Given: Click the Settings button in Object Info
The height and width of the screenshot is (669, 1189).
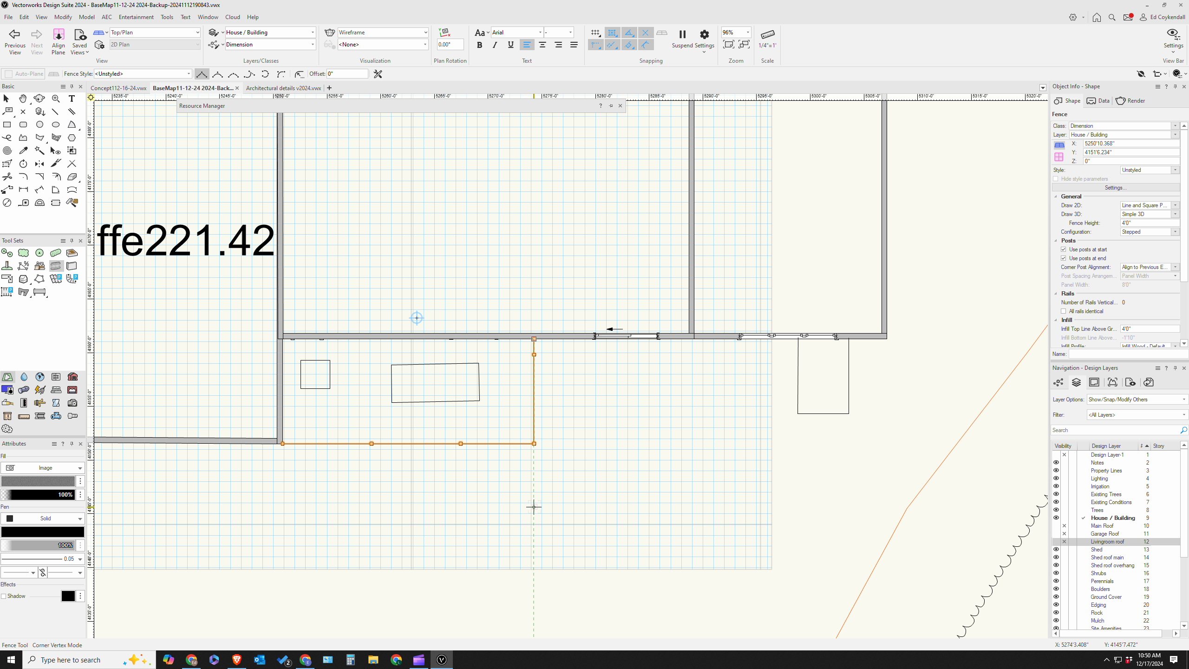Looking at the screenshot, I should point(1115,188).
